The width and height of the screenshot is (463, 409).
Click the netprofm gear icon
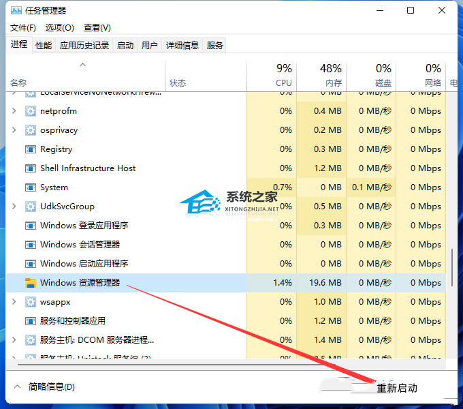[x=31, y=111]
